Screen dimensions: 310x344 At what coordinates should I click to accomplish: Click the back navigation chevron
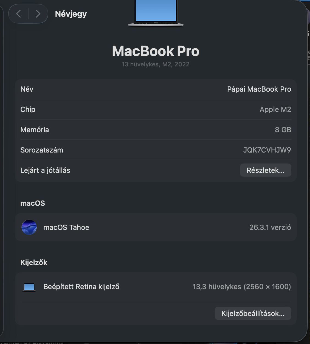[x=19, y=14]
